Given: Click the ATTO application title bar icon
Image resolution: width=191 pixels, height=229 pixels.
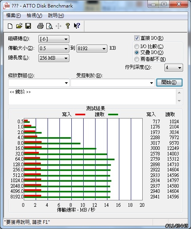Looking at the screenshot, I should [7, 6].
